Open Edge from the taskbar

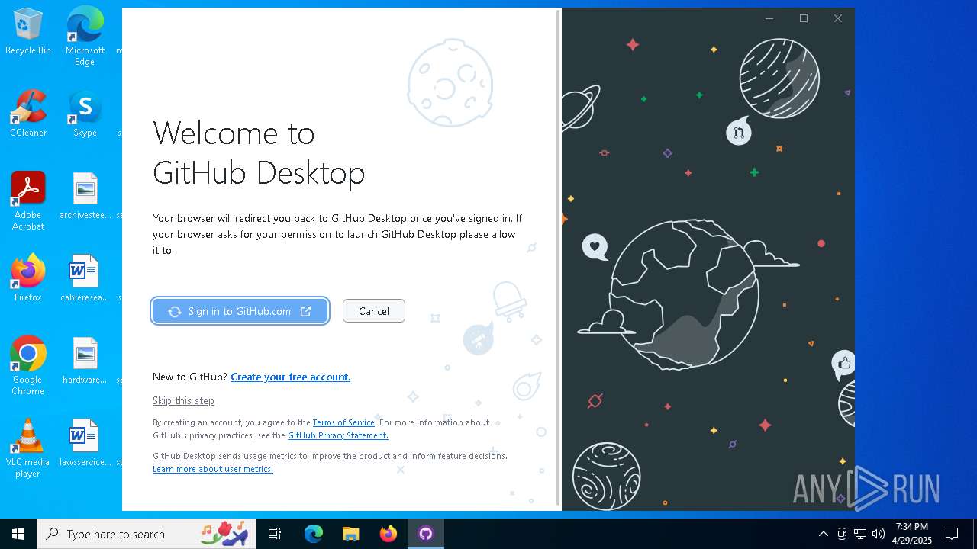point(314,534)
